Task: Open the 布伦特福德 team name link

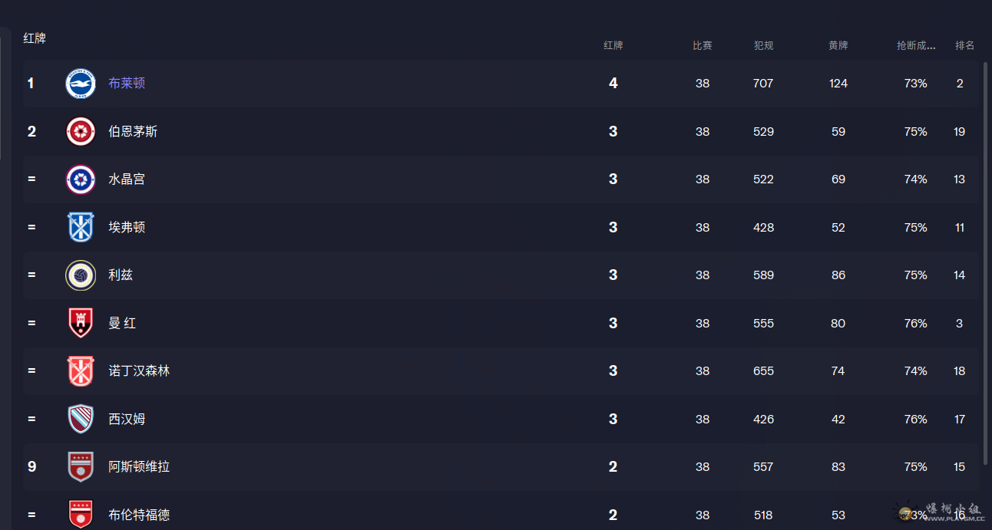Action: (x=139, y=515)
